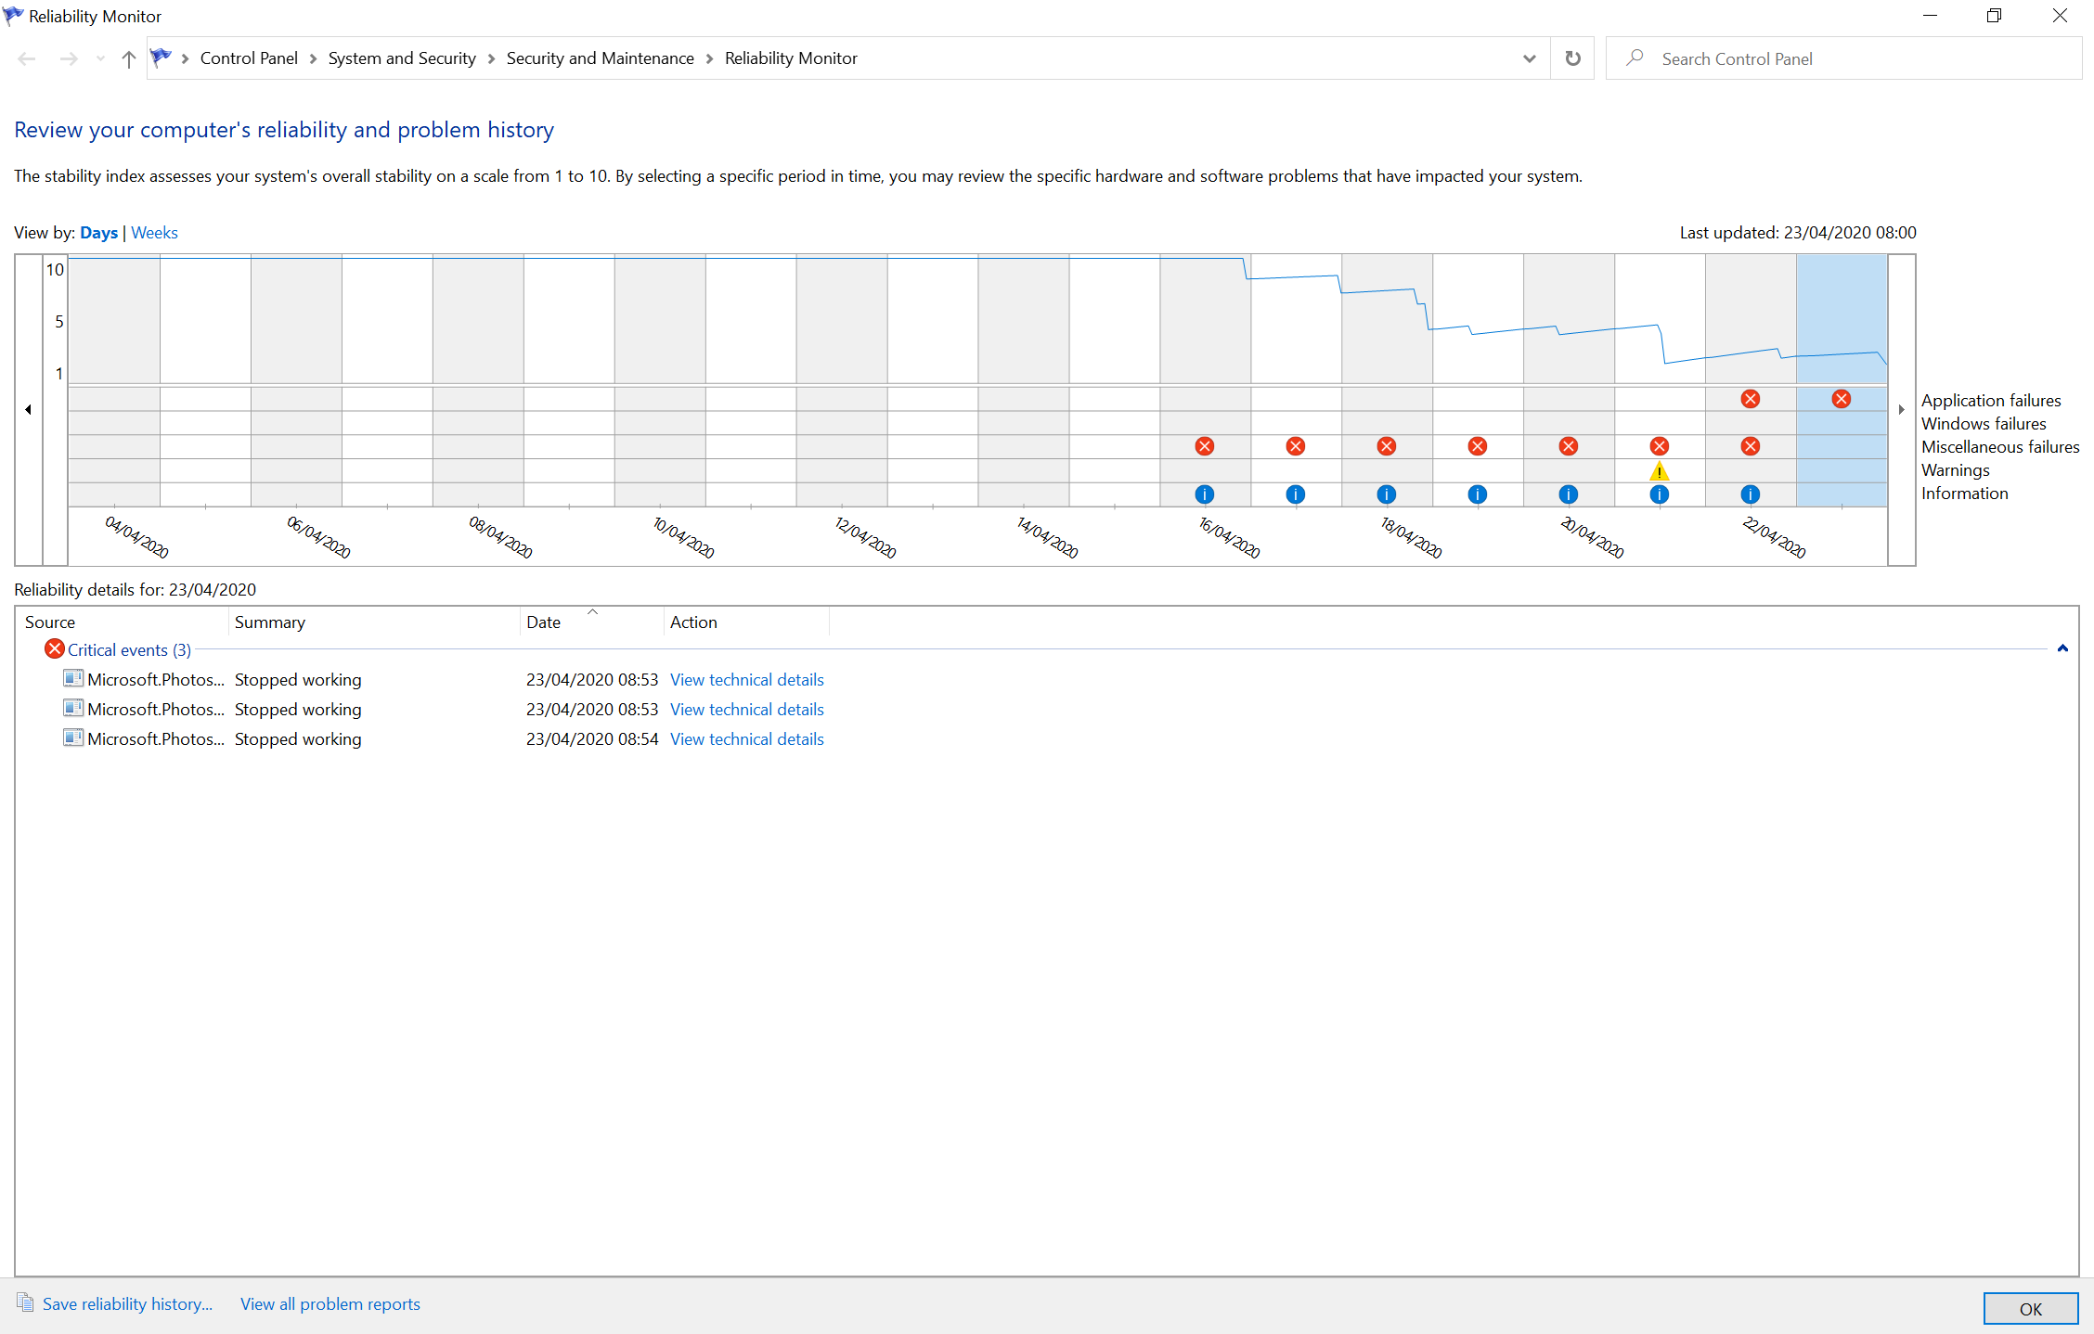Open technical details for 08:54 Photos crash
This screenshot has width=2094, height=1334.
pos(746,739)
